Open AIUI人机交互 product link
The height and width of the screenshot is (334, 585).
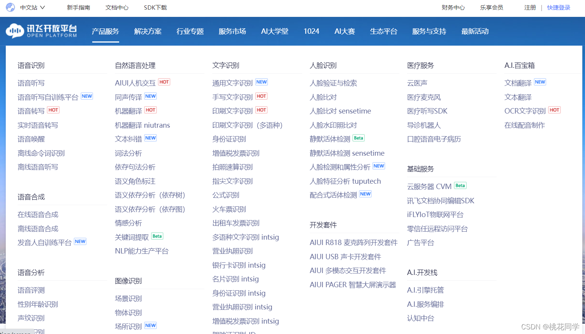[x=135, y=83]
